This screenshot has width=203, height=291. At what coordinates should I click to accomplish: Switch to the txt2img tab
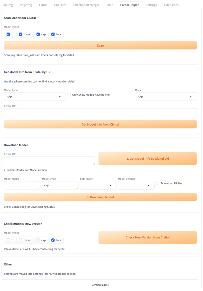pos(8,5)
